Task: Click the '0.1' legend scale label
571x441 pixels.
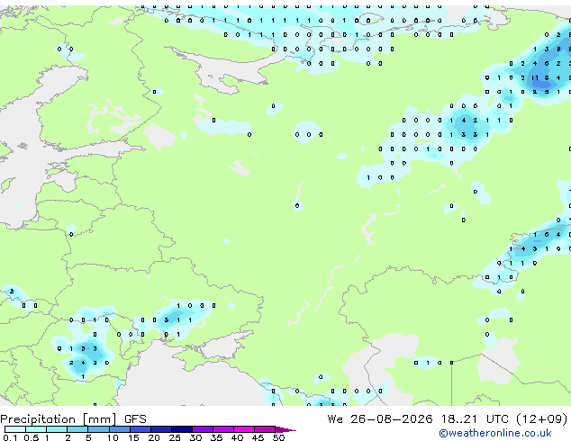Action: click(10, 437)
